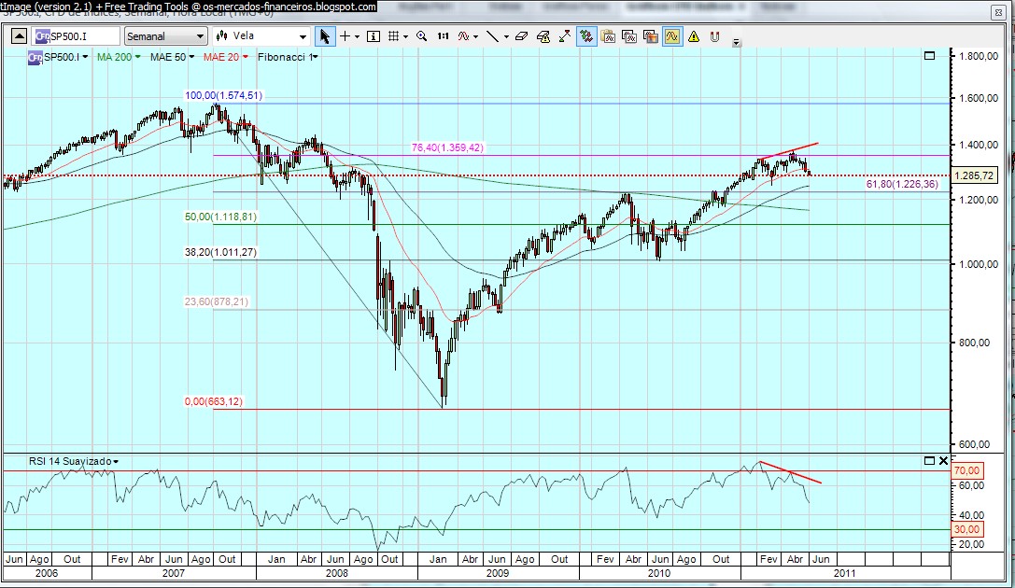Select the eraser tool
This screenshot has height=588, width=1015.
(522, 36)
